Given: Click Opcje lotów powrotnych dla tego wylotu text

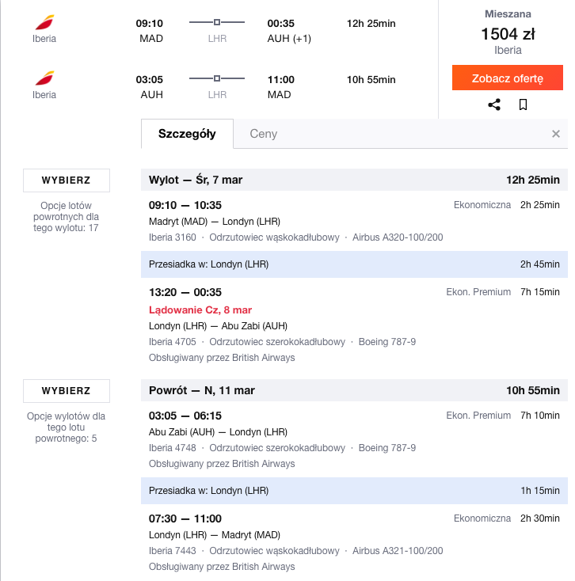Looking at the screenshot, I should (x=66, y=217).
